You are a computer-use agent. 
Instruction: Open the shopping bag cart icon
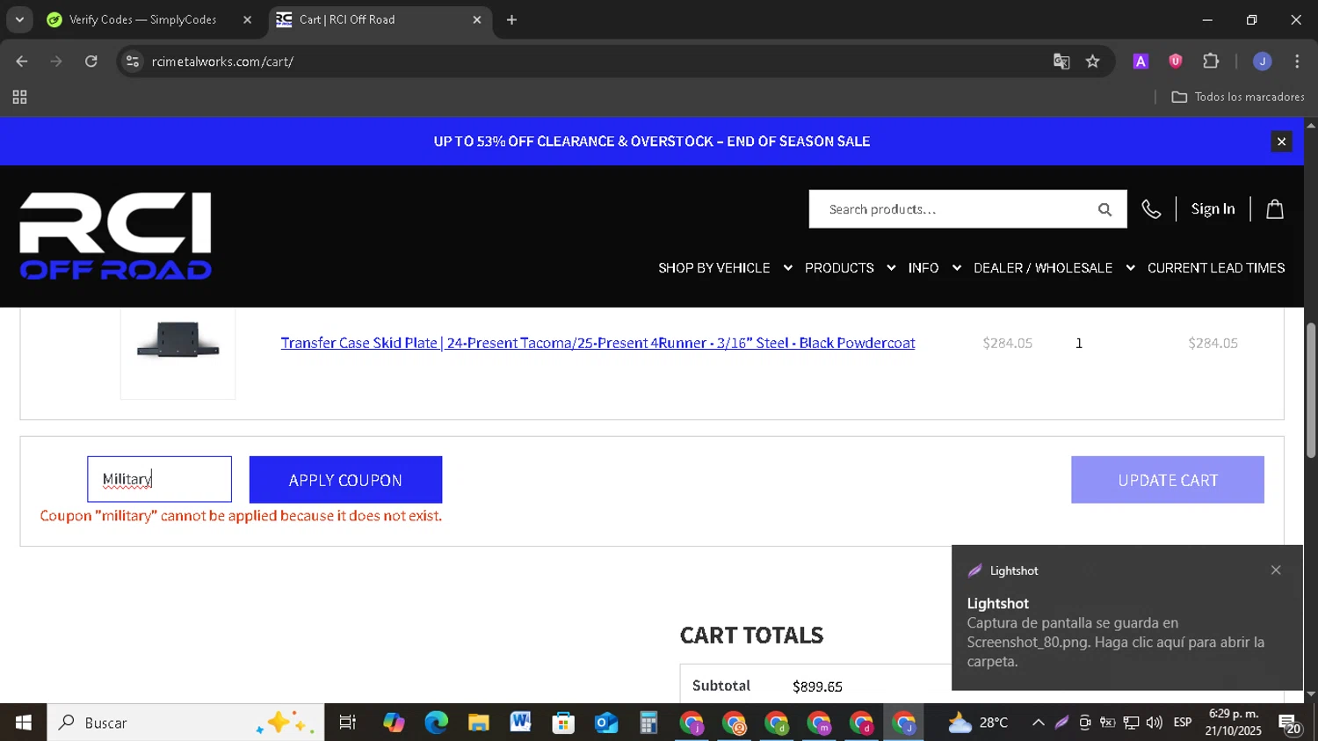click(x=1275, y=209)
